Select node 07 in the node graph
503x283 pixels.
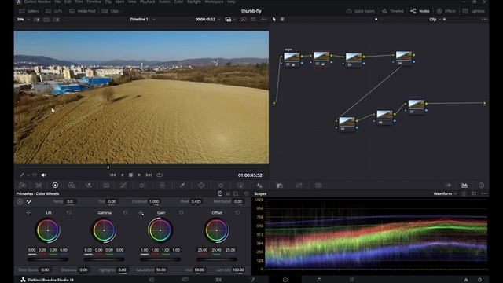click(416, 107)
